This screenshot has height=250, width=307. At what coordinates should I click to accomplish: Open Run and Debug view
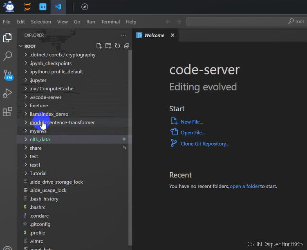[7, 93]
